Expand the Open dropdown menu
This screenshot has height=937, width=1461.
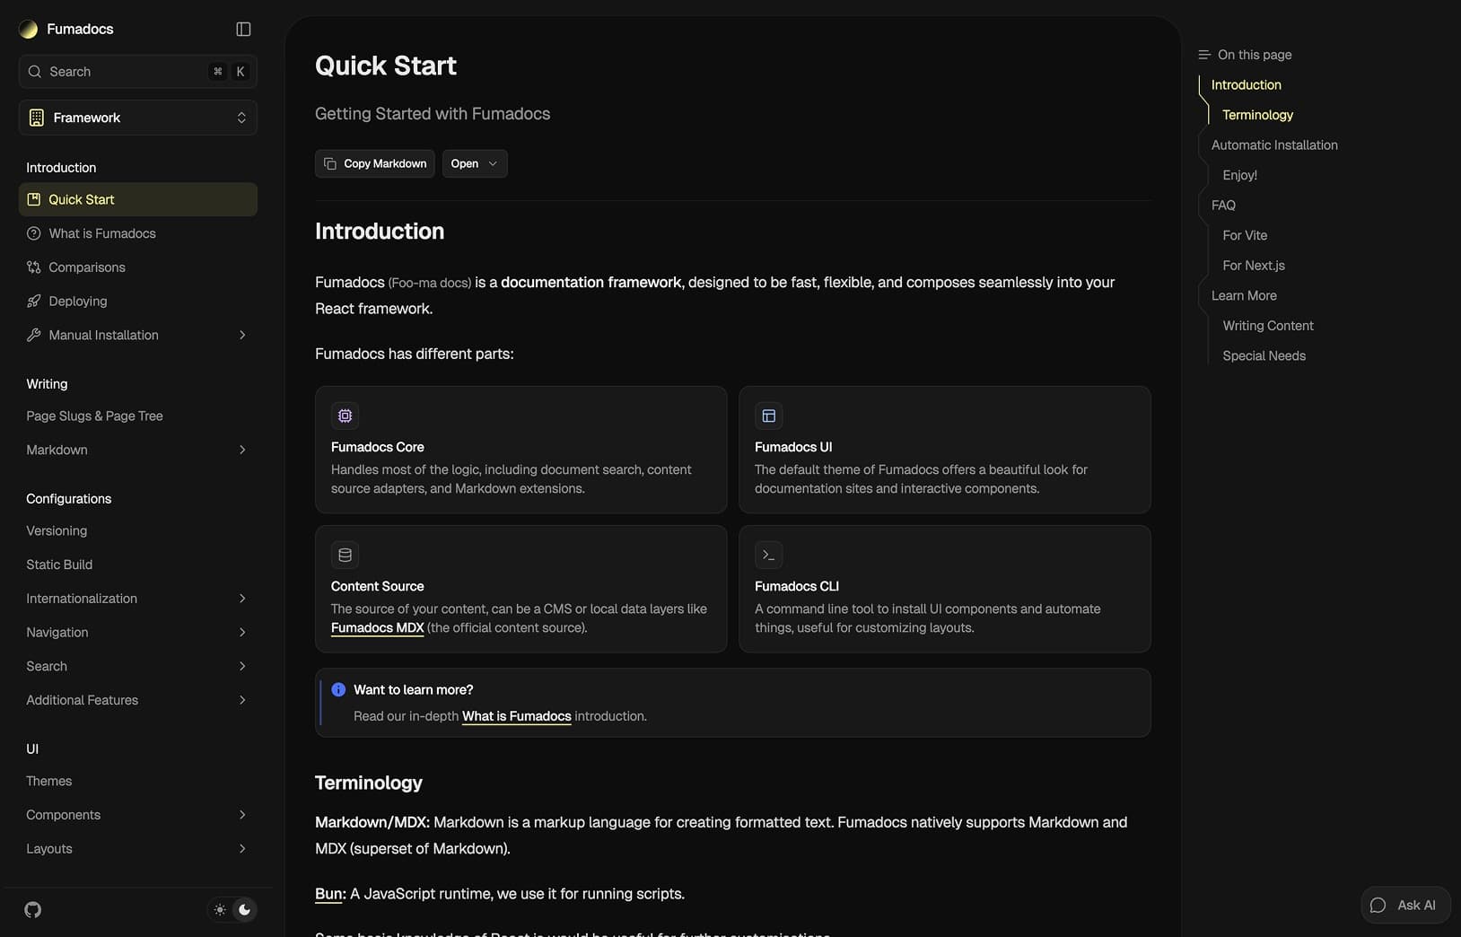click(x=474, y=163)
